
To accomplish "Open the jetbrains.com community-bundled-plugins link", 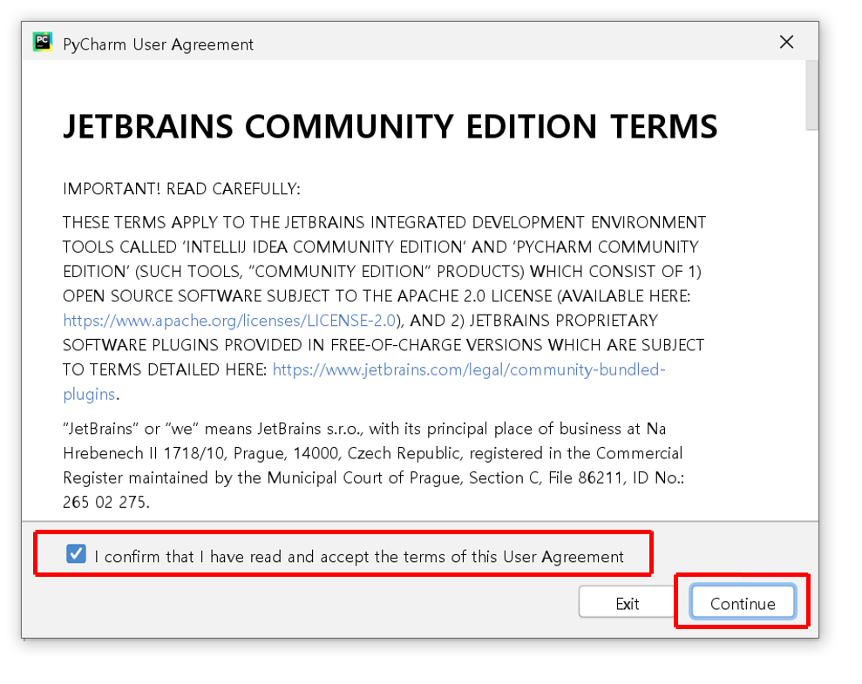I will (x=468, y=369).
